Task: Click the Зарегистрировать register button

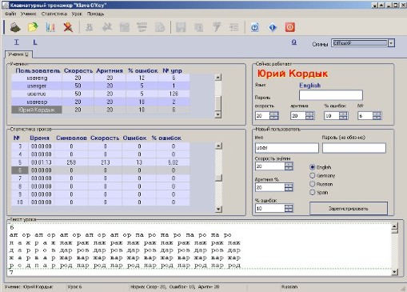Action: coord(349,209)
